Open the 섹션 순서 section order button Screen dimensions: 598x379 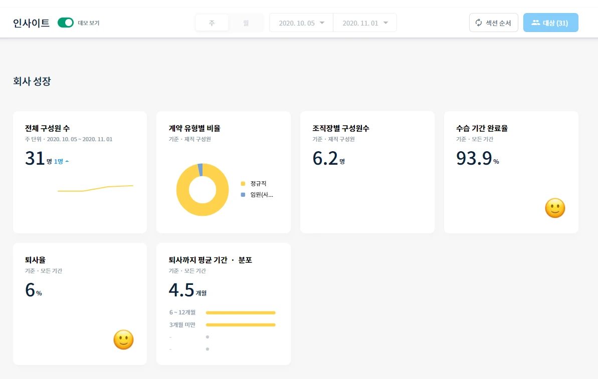494,23
